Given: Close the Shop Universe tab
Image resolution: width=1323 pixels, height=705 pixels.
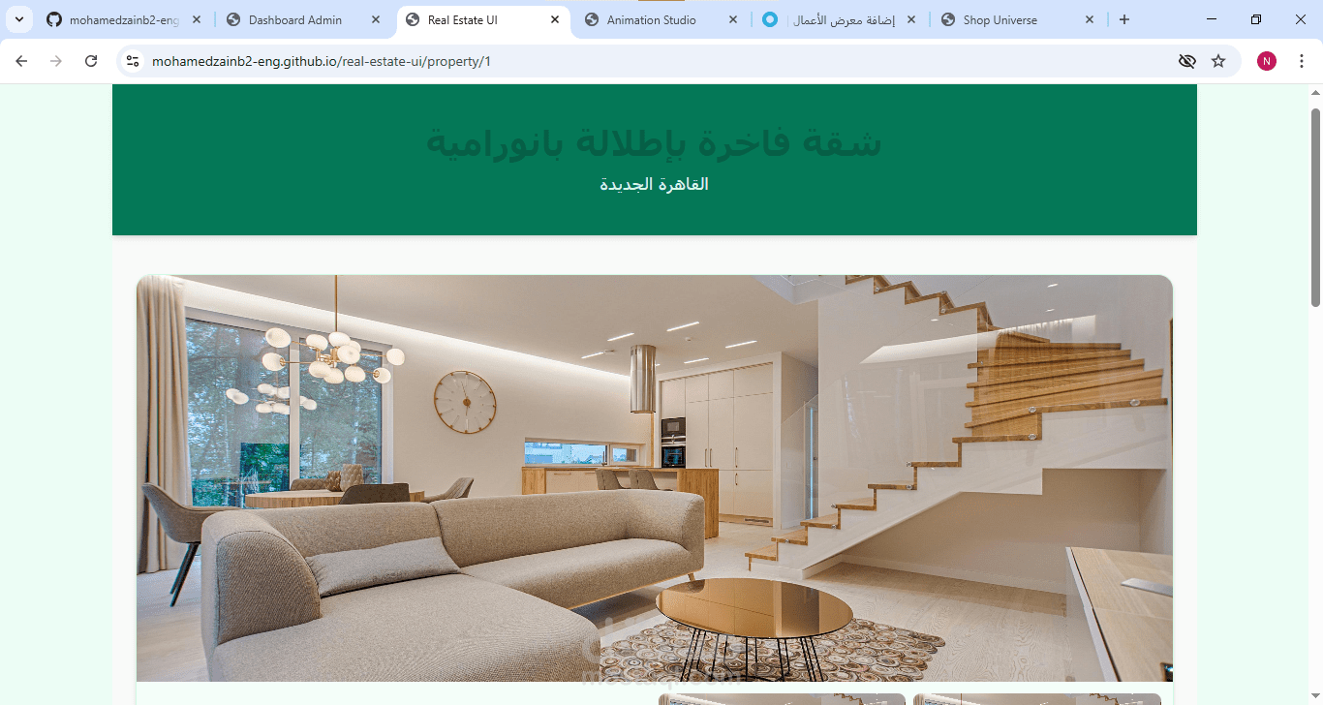Looking at the screenshot, I should click(x=1090, y=19).
